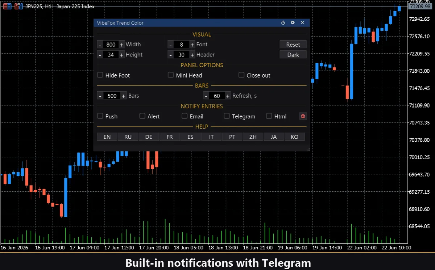Increase the Font size with plus

(192, 45)
